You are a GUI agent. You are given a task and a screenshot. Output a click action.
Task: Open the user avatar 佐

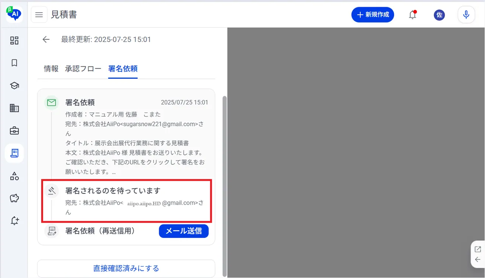pyautogui.click(x=439, y=15)
